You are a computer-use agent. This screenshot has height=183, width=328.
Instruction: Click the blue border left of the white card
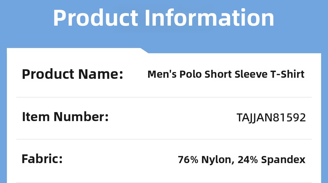coord(3,115)
